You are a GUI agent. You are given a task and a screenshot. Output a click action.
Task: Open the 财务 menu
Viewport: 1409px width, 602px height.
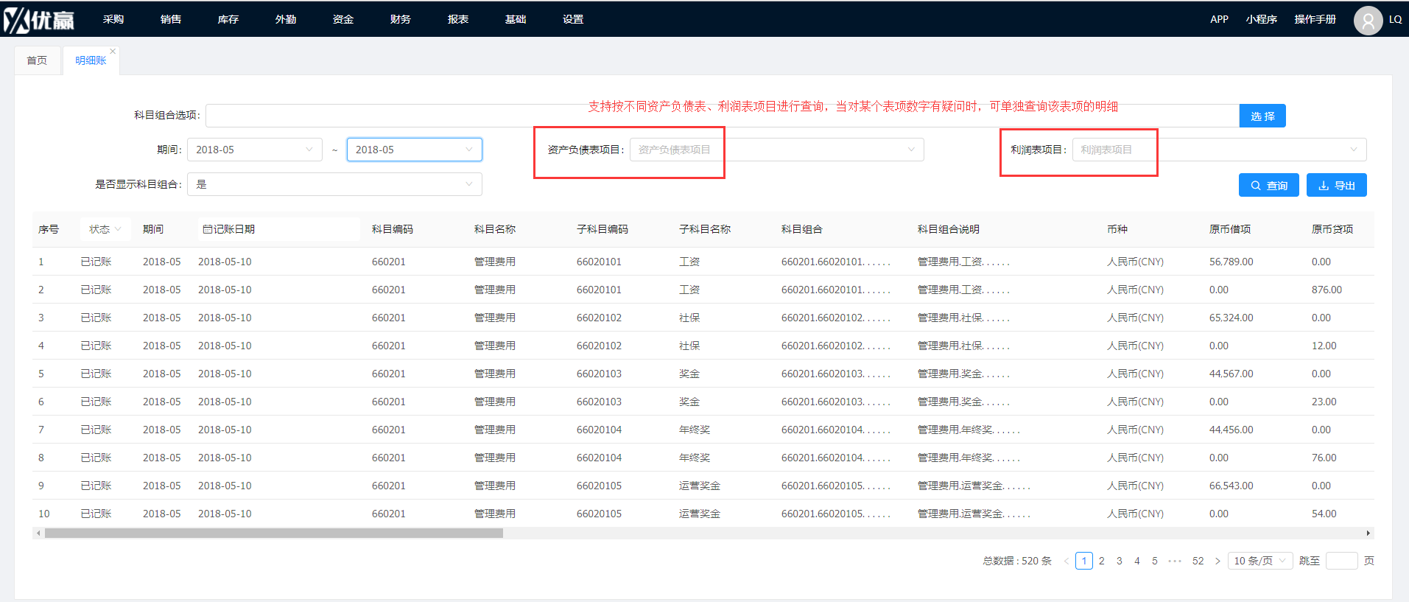[401, 19]
